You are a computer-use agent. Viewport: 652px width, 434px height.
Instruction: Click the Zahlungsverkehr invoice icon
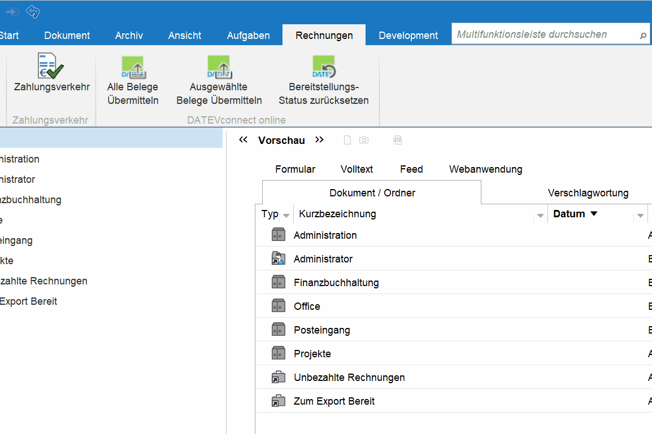coord(51,66)
